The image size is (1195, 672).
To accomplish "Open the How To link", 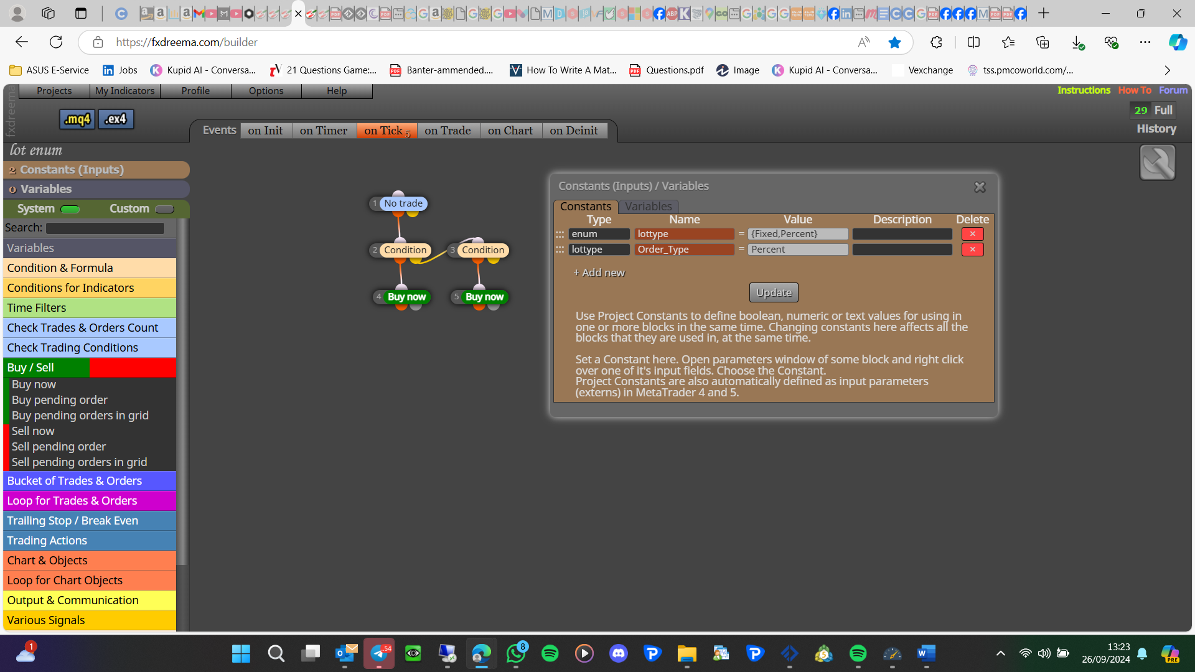I will click(1135, 90).
